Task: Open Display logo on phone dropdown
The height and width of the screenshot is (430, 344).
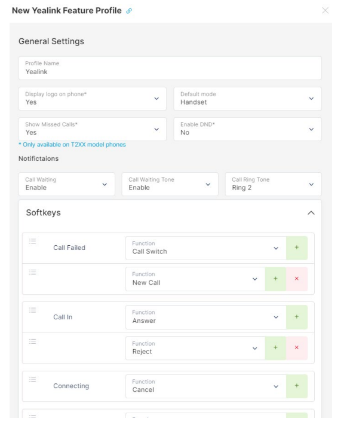Action: pyautogui.click(x=93, y=99)
